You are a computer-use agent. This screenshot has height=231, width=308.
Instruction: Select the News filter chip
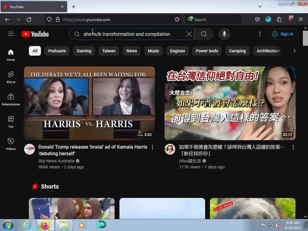click(x=132, y=51)
